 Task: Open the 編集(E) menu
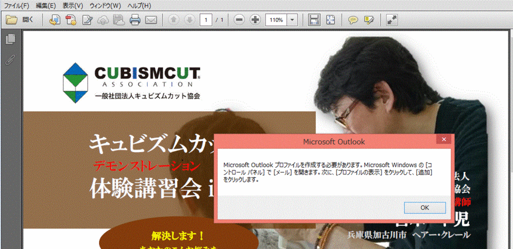click(46, 5)
